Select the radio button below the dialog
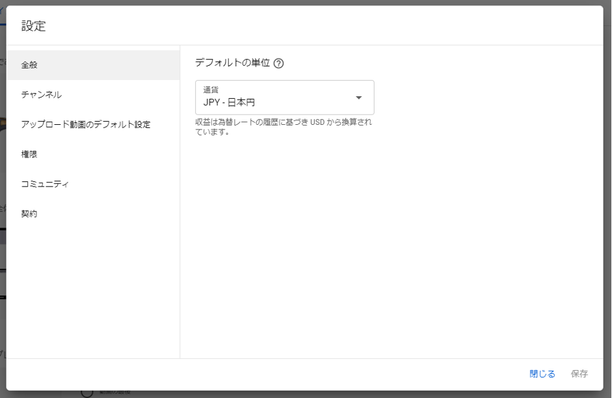The width and height of the screenshot is (612, 398). (87, 393)
